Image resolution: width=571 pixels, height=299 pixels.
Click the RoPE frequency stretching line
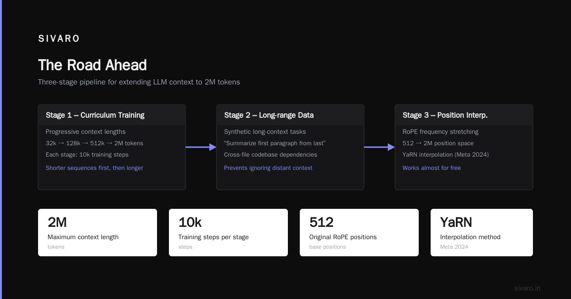[x=441, y=132]
